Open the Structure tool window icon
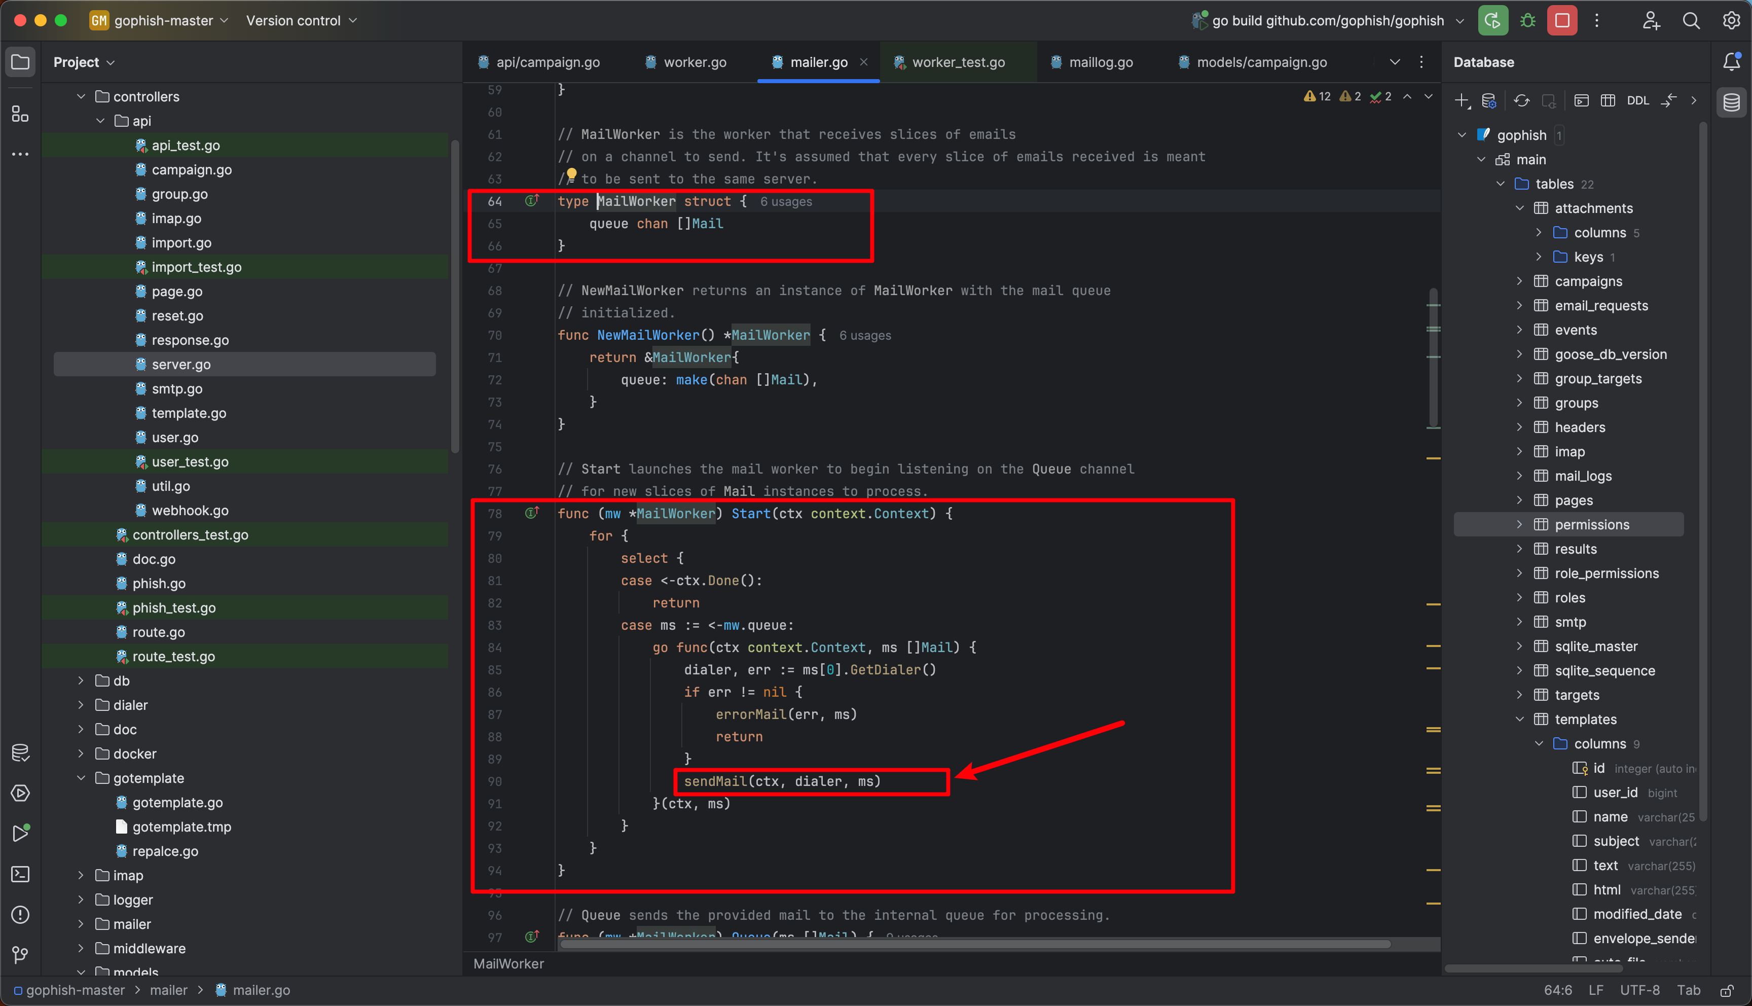The height and width of the screenshot is (1006, 1752). point(20,113)
